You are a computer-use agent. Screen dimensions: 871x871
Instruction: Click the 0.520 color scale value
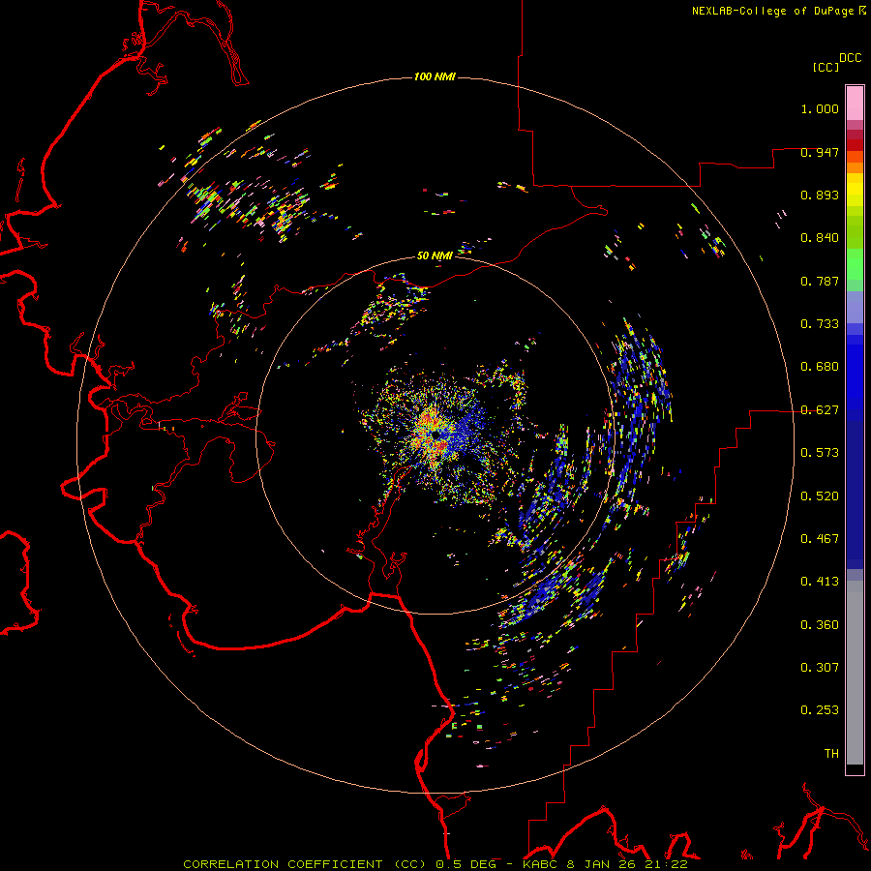coord(820,496)
